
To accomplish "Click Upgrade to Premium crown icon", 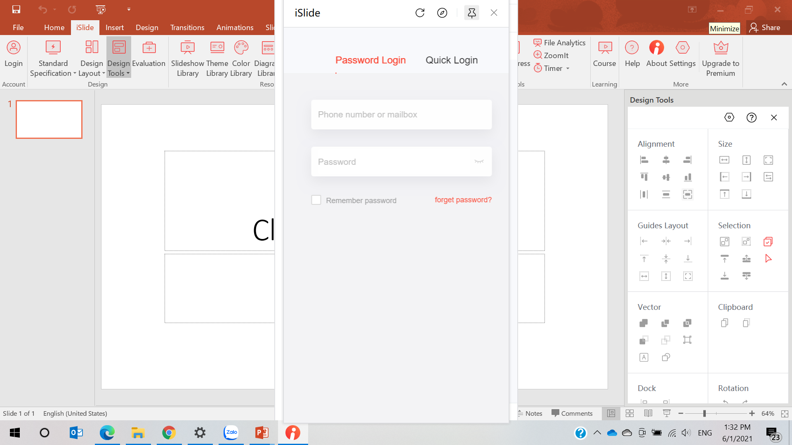I will click(721, 48).
